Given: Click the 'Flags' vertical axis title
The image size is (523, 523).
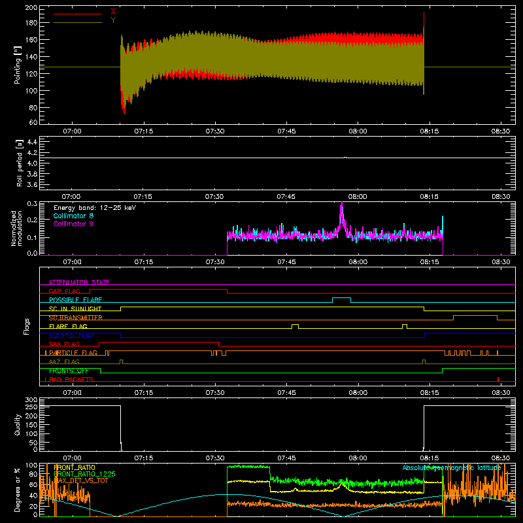Looking at the screenshot, I should [26, 326].
